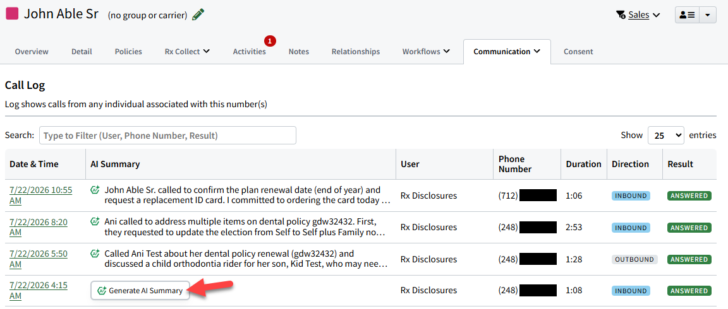Screen dimensions: 728x309
Task: Sort by User column header
Action: click(x=444, y=164)
